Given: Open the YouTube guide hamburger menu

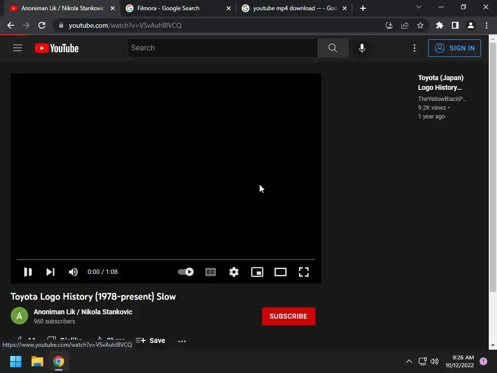Looking at the screenshot, I should click(x=17, y=48).
